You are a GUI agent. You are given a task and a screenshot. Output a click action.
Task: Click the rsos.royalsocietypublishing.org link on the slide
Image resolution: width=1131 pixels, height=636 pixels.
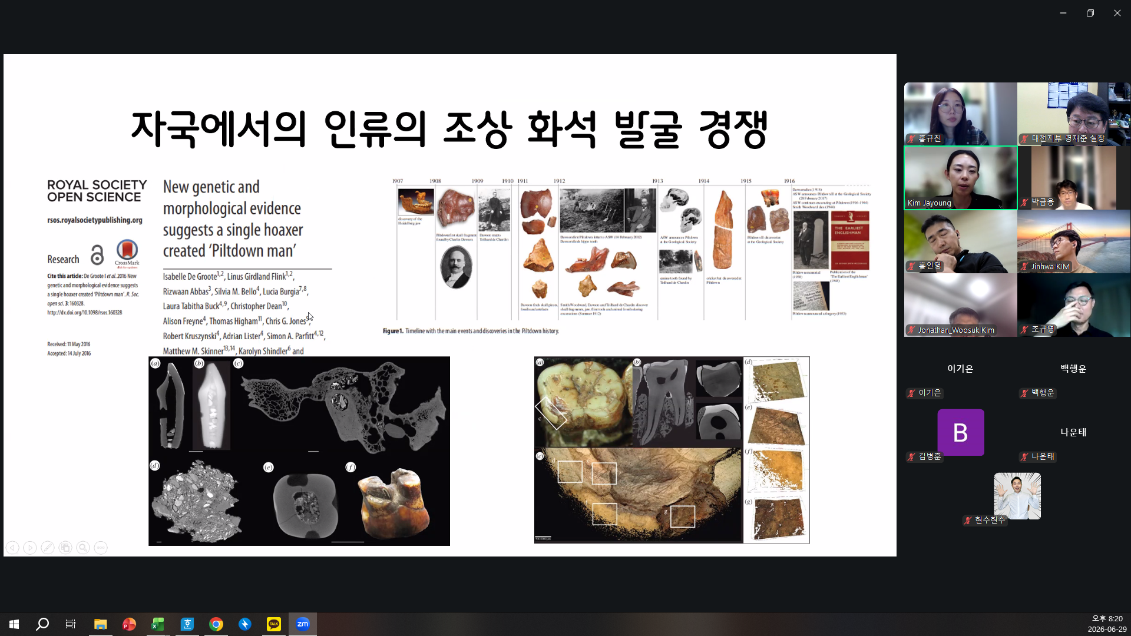95,220
